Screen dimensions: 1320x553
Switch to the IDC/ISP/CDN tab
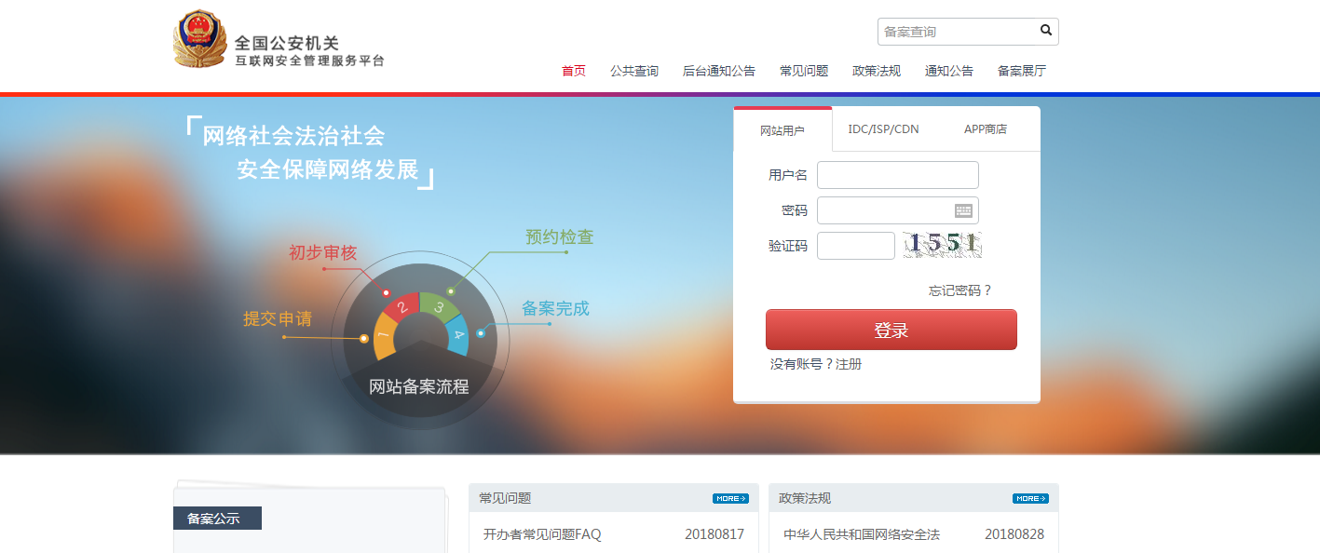tap(883, 129)
